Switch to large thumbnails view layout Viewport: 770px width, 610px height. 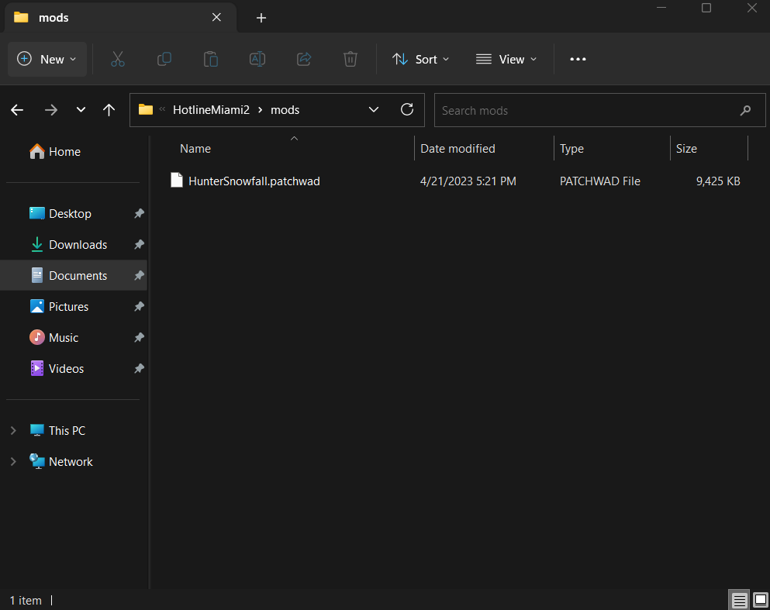point(760,600)
